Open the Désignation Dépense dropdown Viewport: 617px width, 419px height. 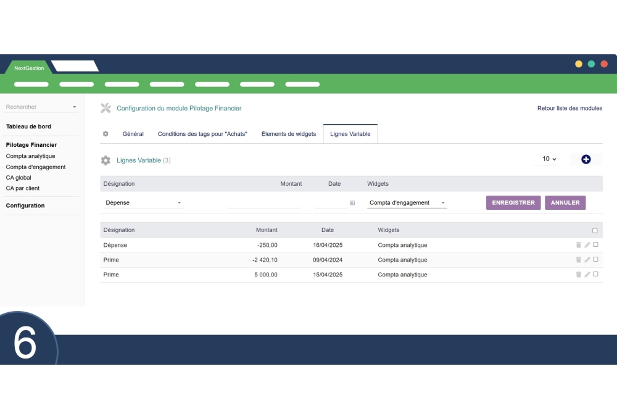click(x=143, y=203)
